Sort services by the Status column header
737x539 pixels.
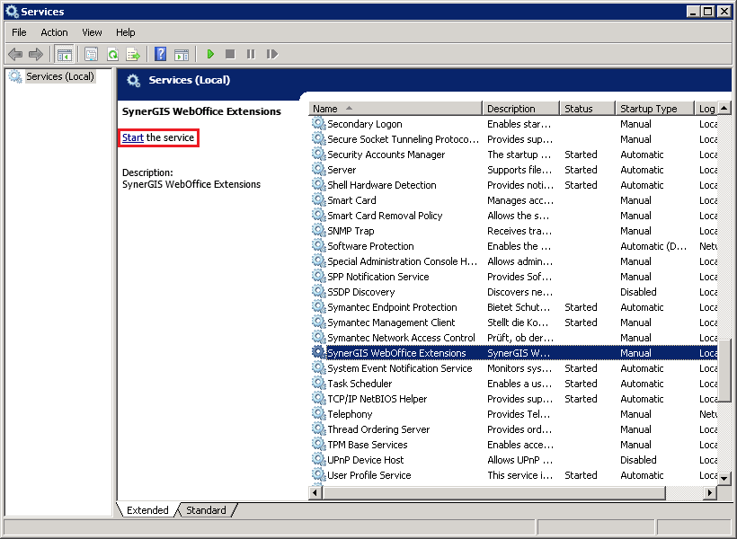point(584,108)
